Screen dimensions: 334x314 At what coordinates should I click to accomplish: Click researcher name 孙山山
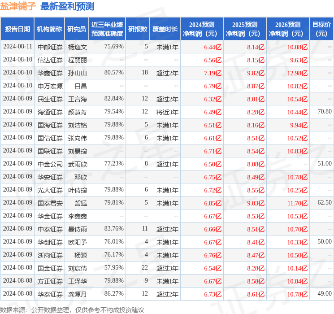pyautogui.click(x=77, y=73)
